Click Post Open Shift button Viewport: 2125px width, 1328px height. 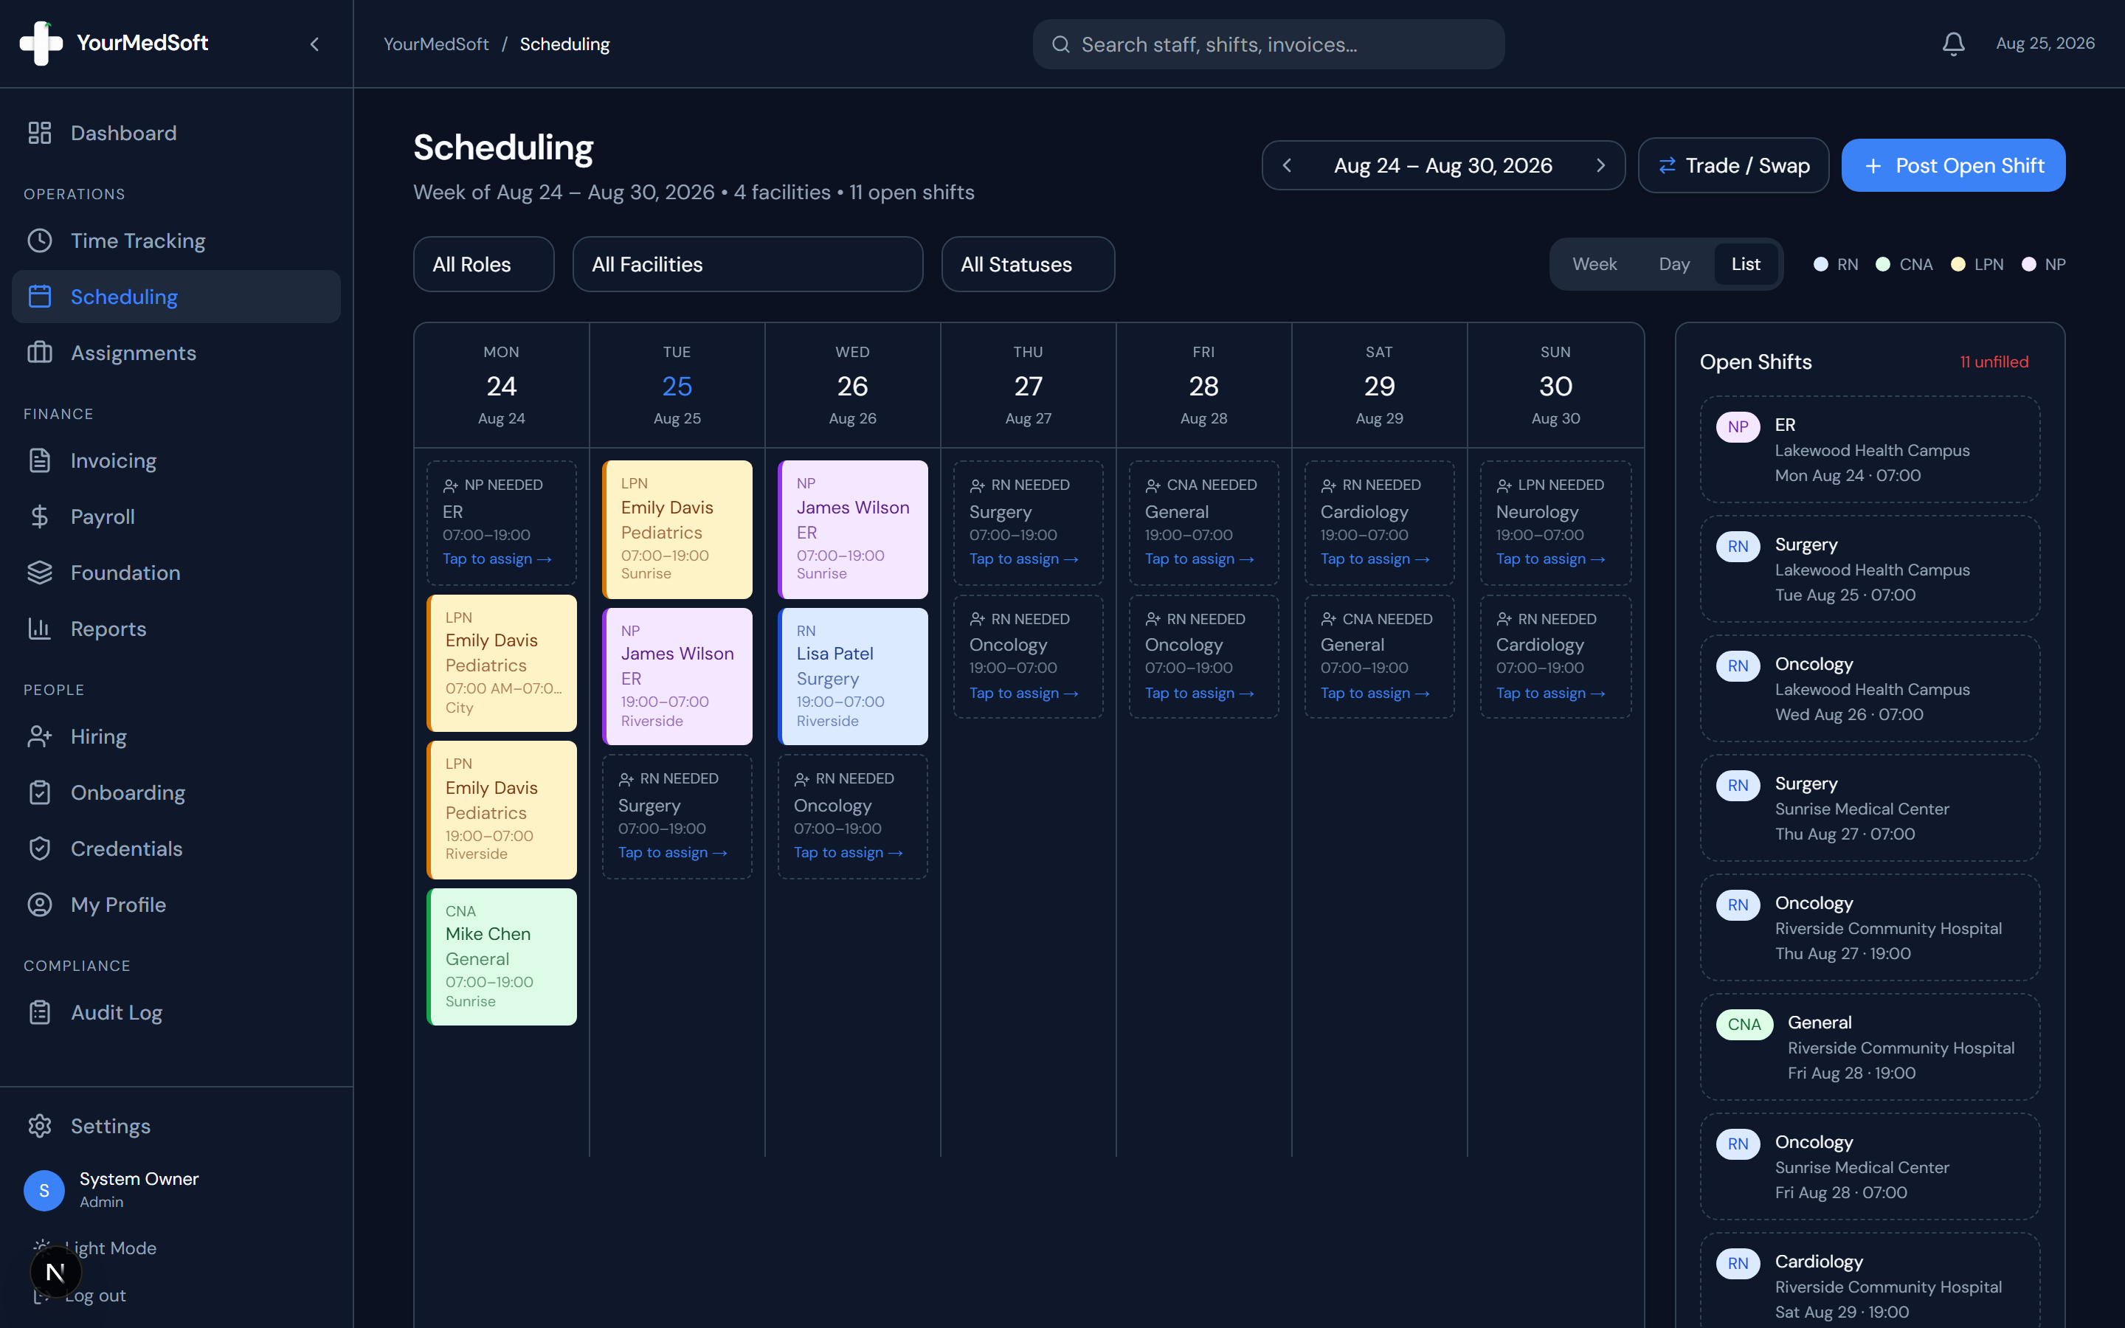(x=1953, y=165)
